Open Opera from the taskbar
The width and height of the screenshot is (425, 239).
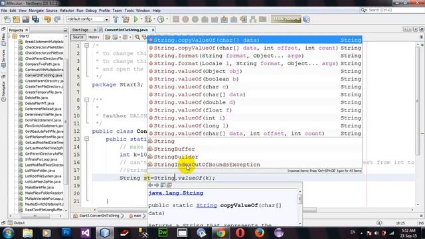click(240, 233)
